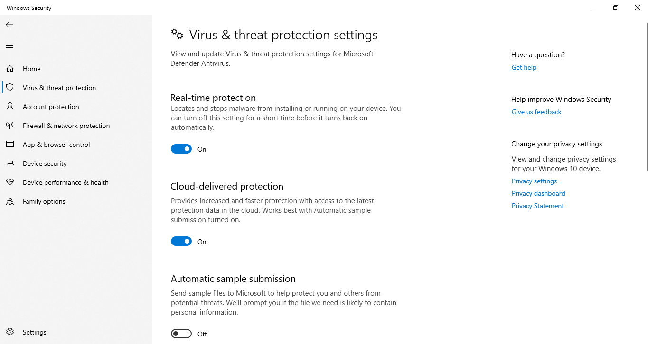Screen dimensions: 648x344
Task: Turn off Real-time protection toggle
Action: 181,149
